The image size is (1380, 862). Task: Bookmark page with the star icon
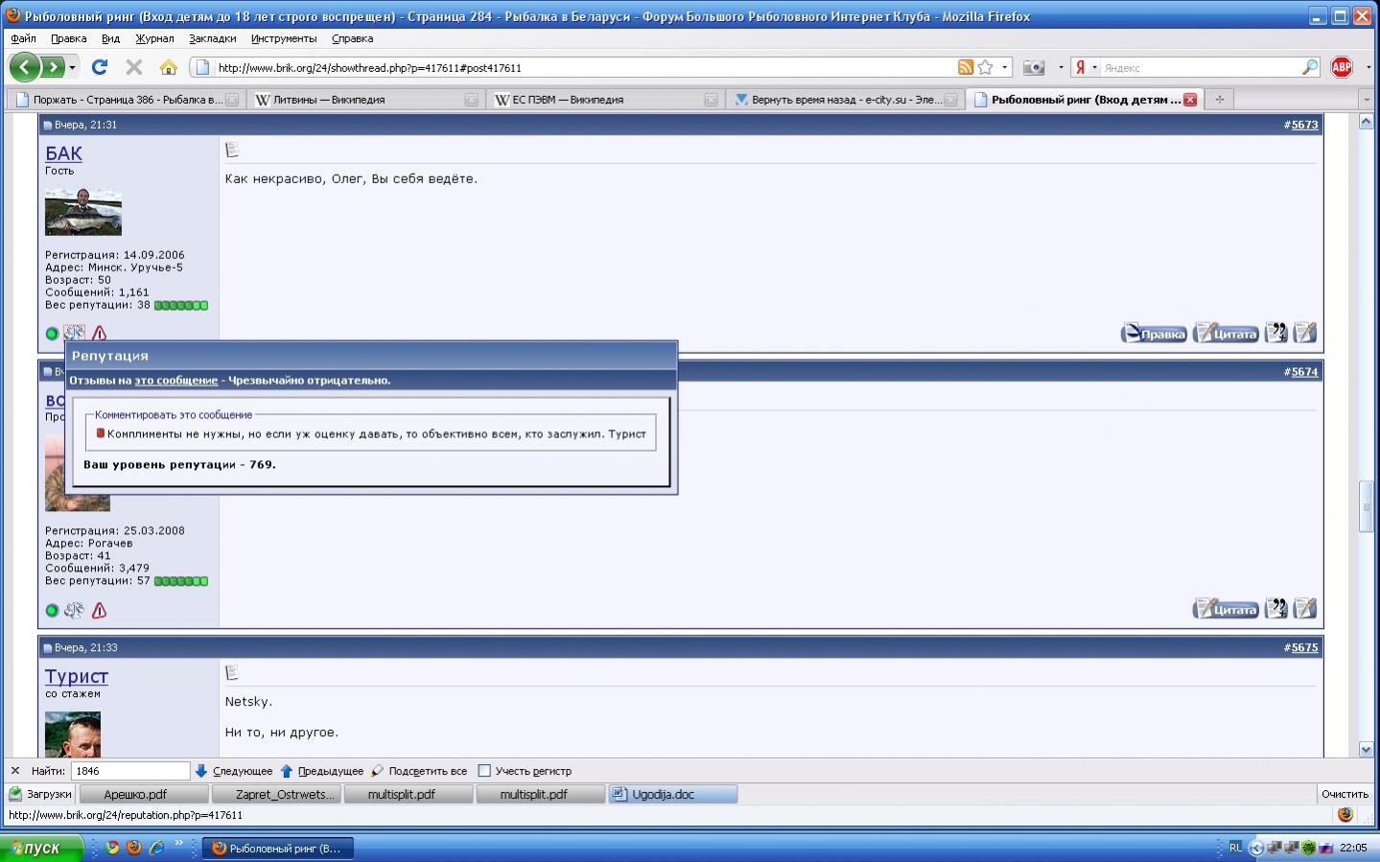[x=985, y=67]
